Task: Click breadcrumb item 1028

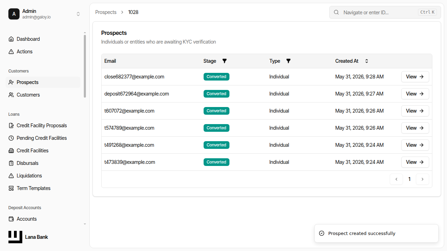Action: [x=133, y=12]
